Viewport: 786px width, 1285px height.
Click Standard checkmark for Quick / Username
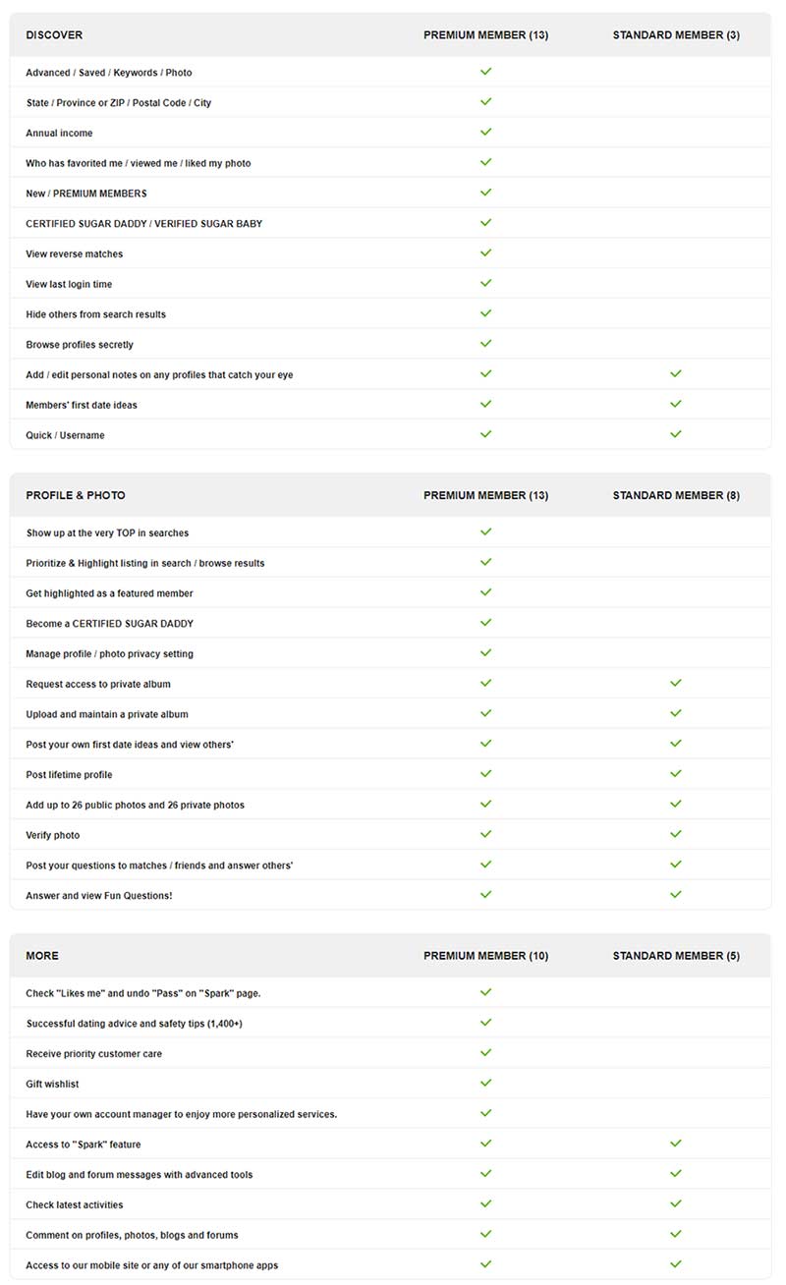675,434
